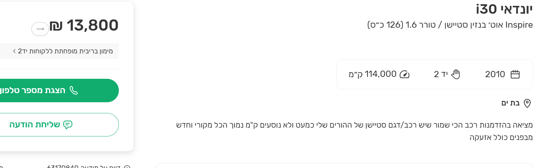Image resolution: width=540 pixels, height=168 pixels.
Task: Click the arrow circle next to the price
Action: 40,29
